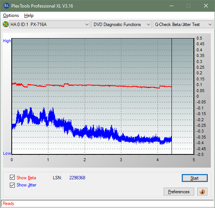Screen dimensions: 215x208
Task: Click the Show Beta red label
Action: pyautogui.click(x=26, y=178)
